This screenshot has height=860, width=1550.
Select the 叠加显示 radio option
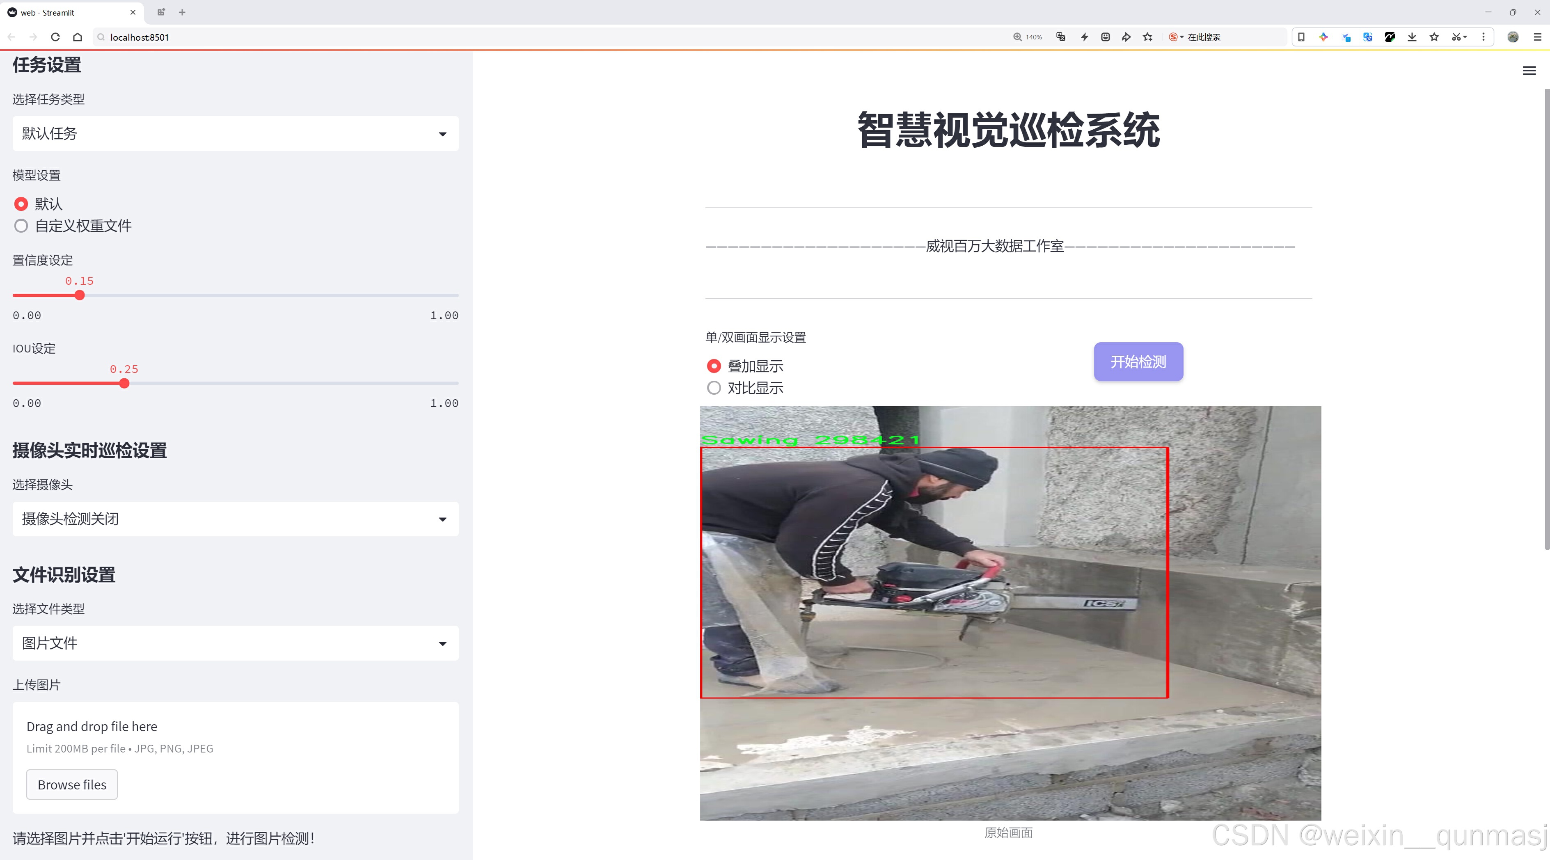714,366
